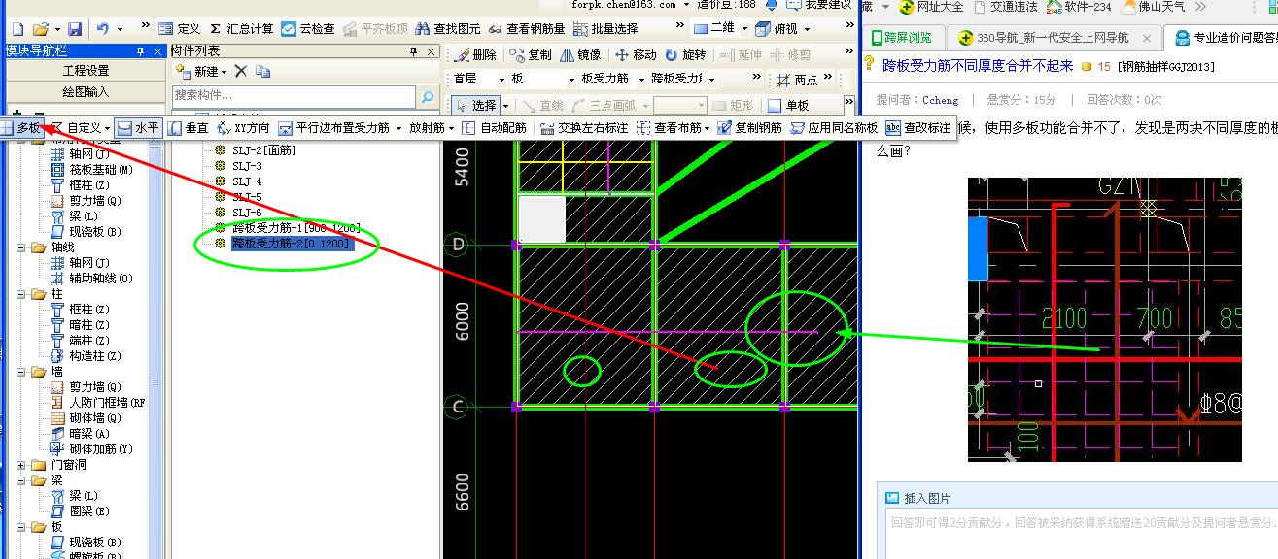The height and width of the screenshot is (559, 1278).
Task: Click the Undo arrow icon
Action: point(103,29)
